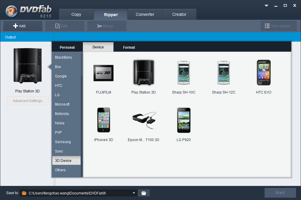Switch to the Ripper module tab
Image resolution: width=301 pixels, height=200 pixels.
[111, 15]
